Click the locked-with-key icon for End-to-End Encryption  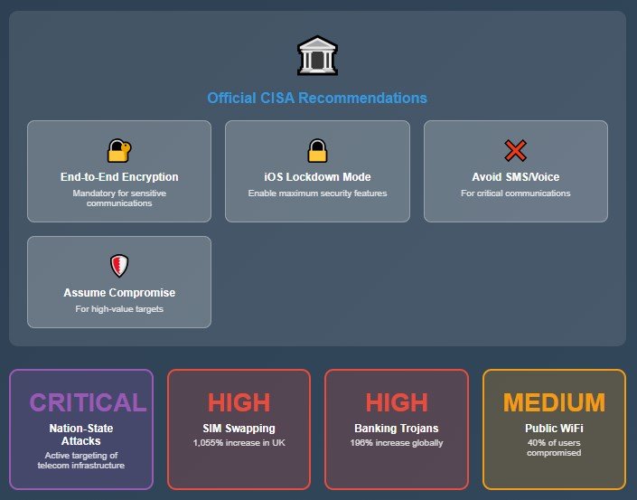(x=119, y=150)
